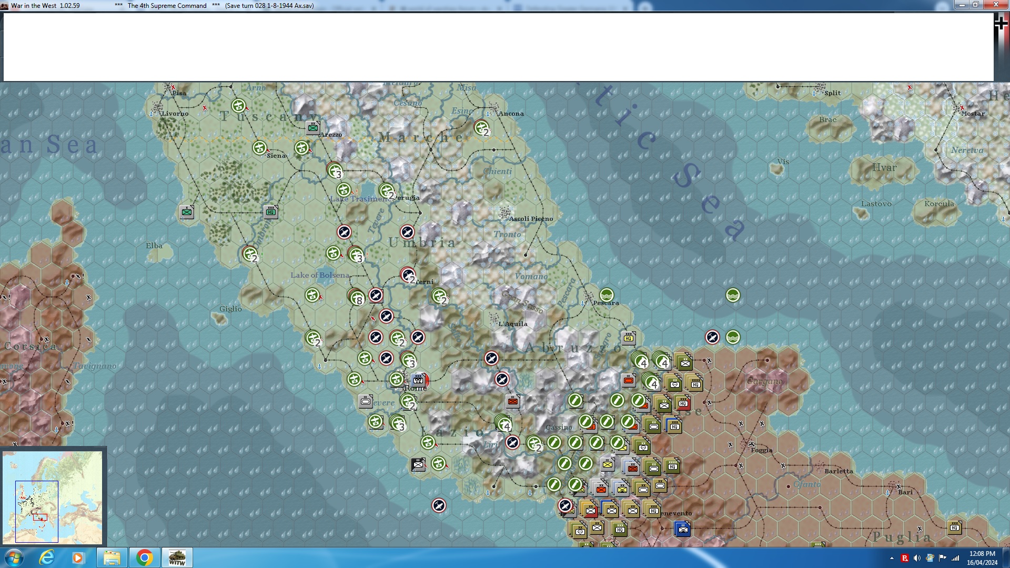
Task: Select the air recon stack marked 8
Action: tap(357, 298)
